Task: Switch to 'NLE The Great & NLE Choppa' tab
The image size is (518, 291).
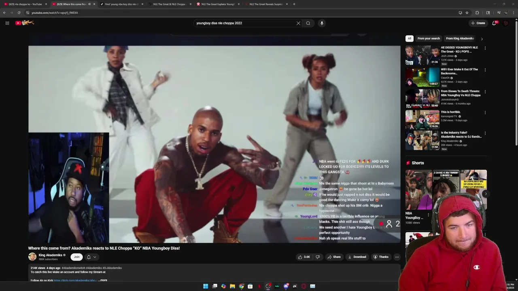Action: tap(170, 4)
